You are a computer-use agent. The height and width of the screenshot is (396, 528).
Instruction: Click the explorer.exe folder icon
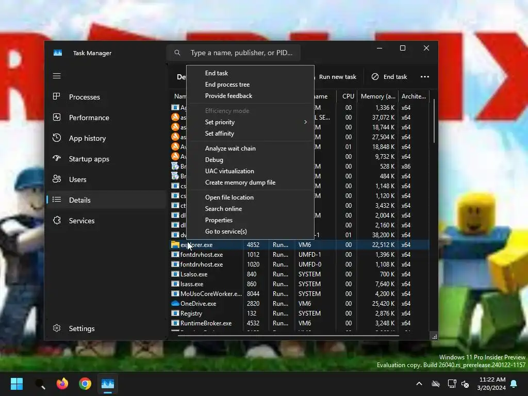point(175,244)
